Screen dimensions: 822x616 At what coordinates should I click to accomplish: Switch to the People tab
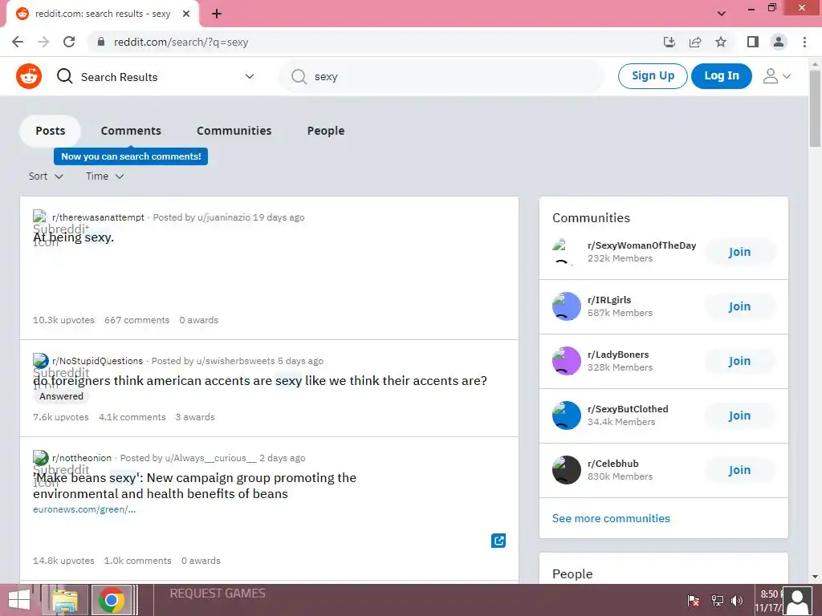point(326,131)
